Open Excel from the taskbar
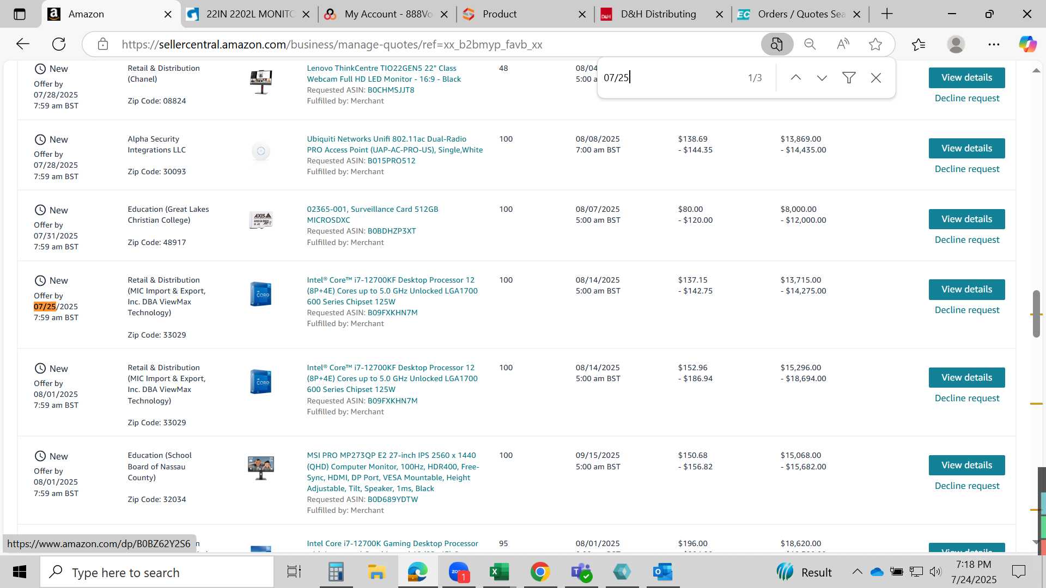The width and height of the screenshot is (1046, 588). click(x=499, y=572)
